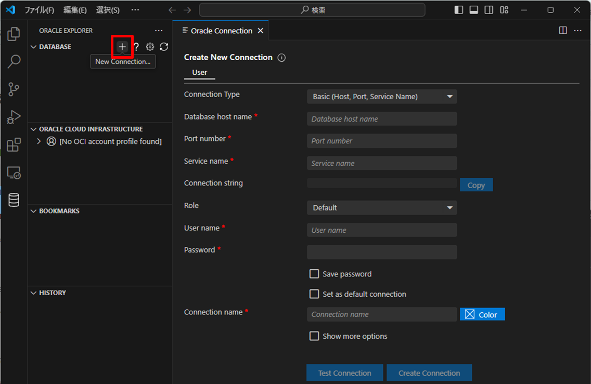Open the Color picker for the connection

[482, 314]
